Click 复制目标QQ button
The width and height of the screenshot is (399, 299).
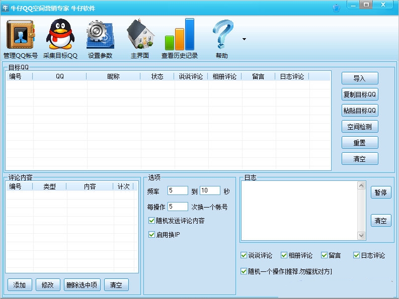coord(360,94)
